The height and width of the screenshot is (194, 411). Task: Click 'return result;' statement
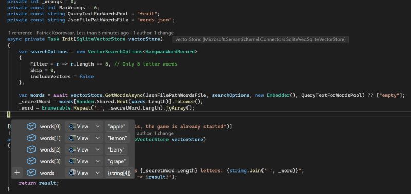39,183
